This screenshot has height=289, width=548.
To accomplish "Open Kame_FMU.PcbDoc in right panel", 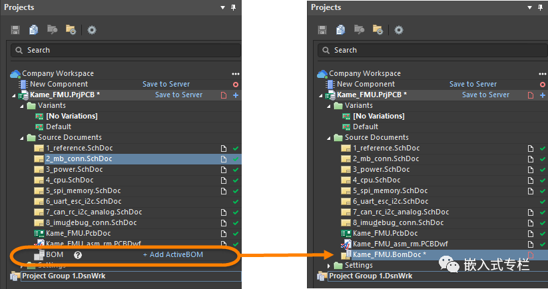I will (385, 234).
